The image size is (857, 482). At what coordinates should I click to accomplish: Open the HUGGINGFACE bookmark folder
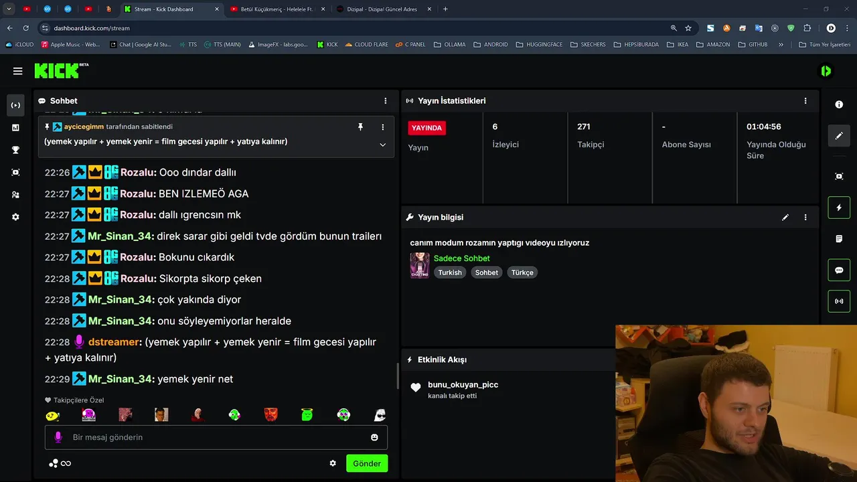pyautogui.click(x=540, y=45)
